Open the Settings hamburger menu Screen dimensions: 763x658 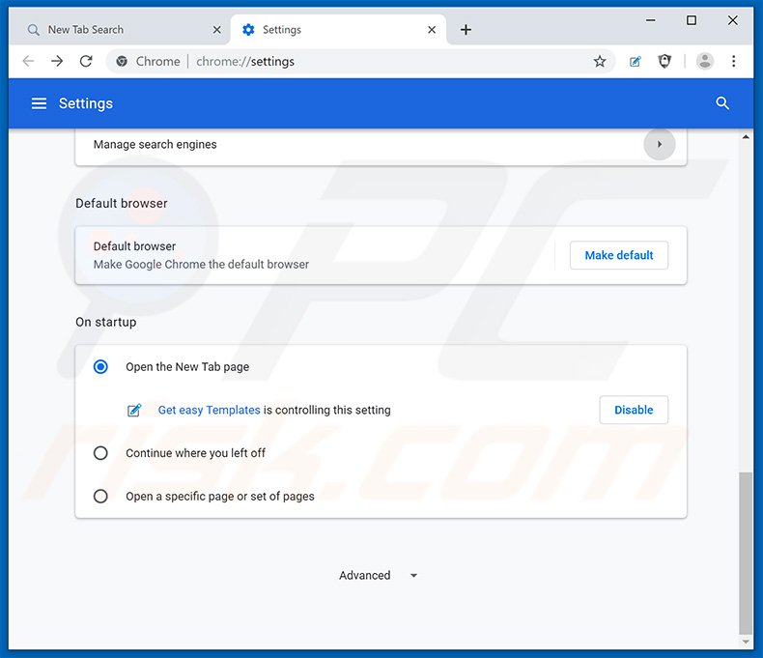[x=39, y=103]
